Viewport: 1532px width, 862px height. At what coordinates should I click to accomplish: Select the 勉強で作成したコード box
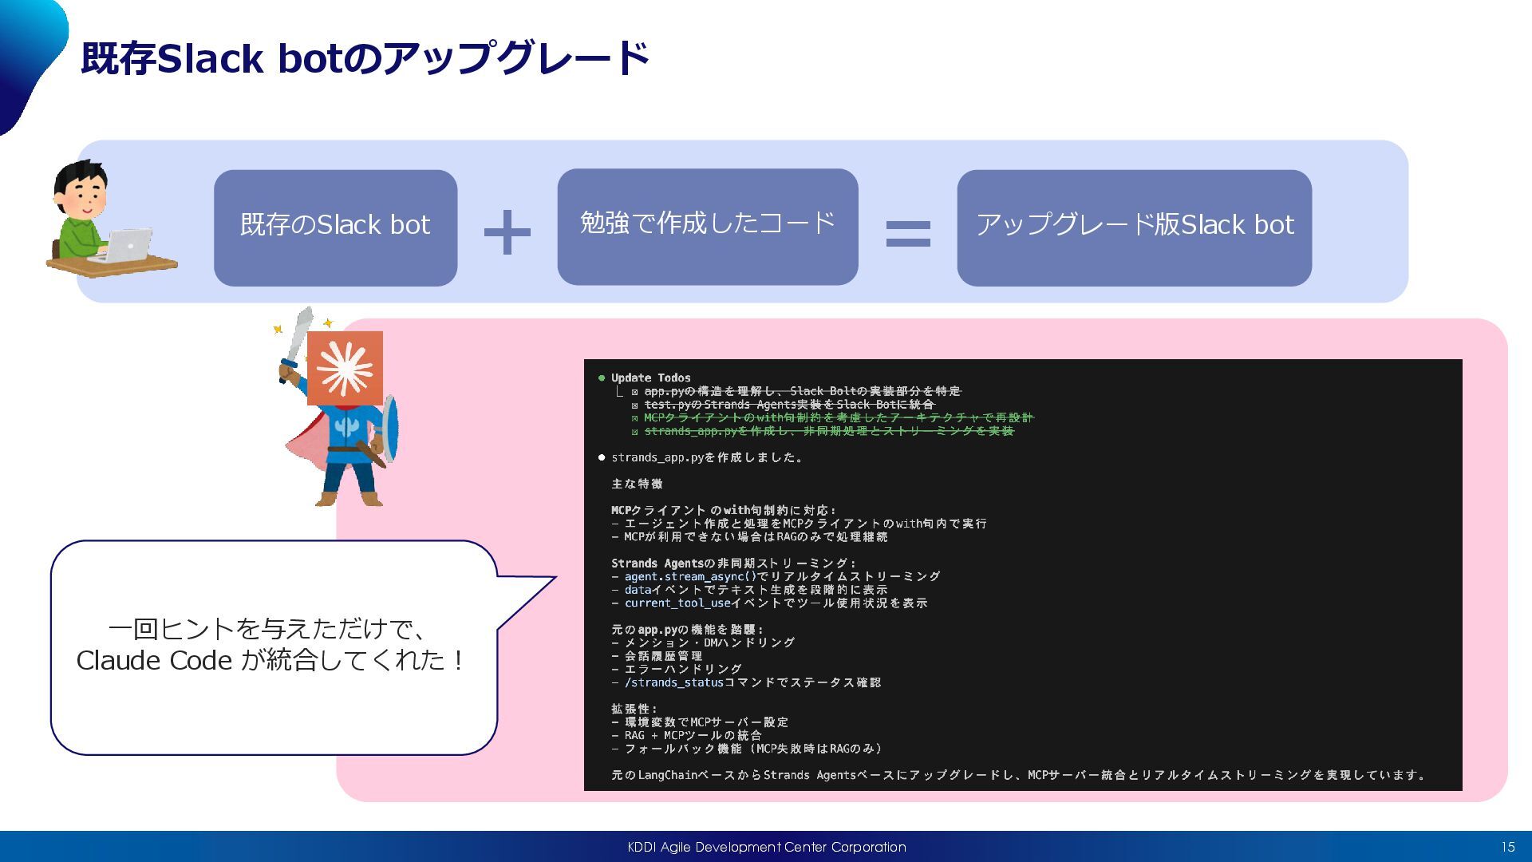(708, 227)
